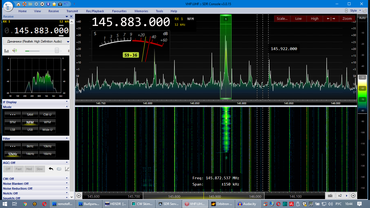Open the speaker output device dropdown
The width and height of the screenshot is (370, 208).
point(68,41)
